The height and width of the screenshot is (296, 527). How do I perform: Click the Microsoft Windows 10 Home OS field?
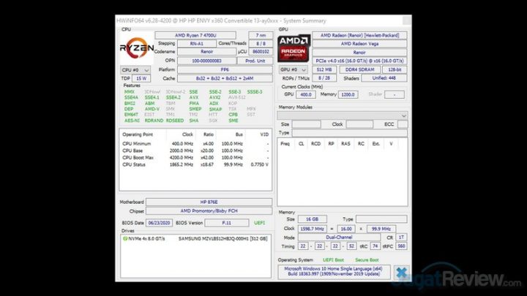point(334,271)
